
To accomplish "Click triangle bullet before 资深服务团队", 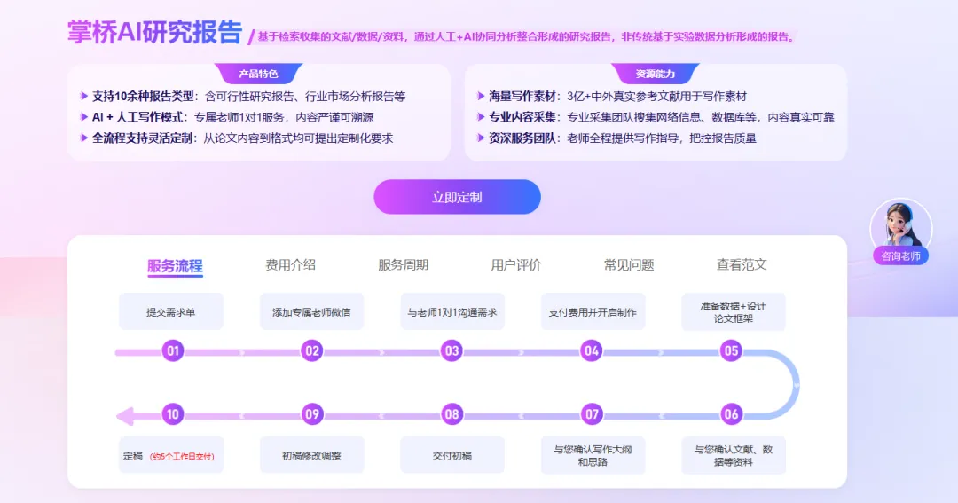I will (481, 138).
